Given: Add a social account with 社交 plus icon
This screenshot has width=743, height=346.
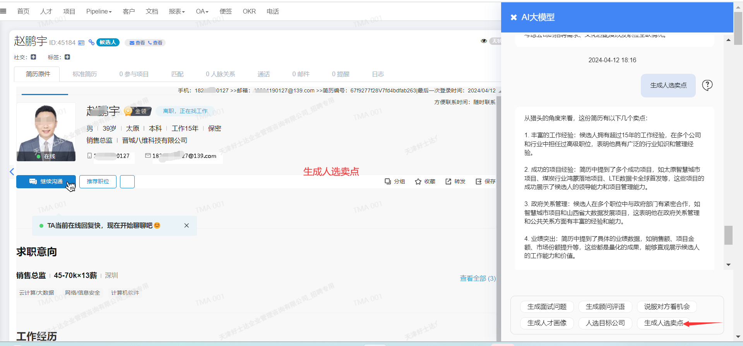Looking at the screenshot, I should coord(33,57).
